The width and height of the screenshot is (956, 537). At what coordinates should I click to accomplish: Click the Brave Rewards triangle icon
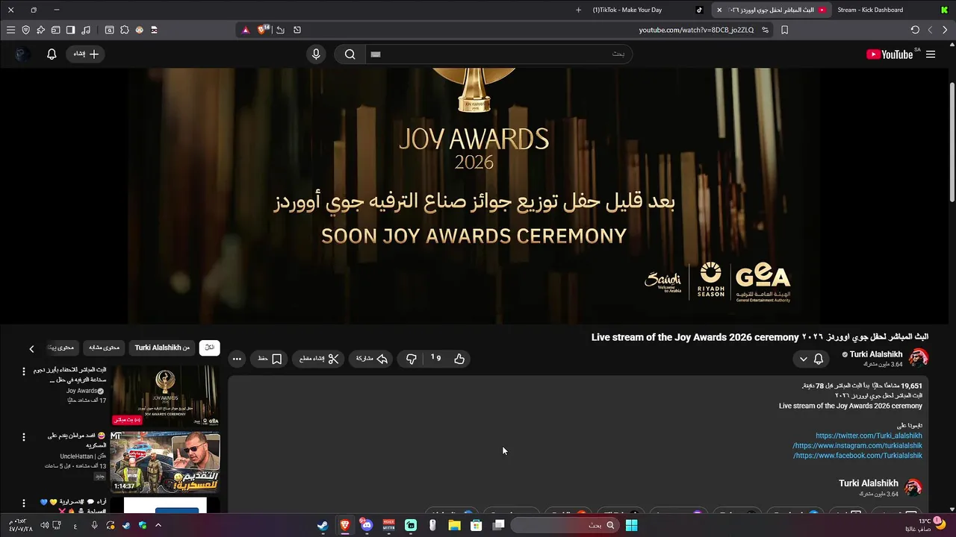(x=246, y=30)
